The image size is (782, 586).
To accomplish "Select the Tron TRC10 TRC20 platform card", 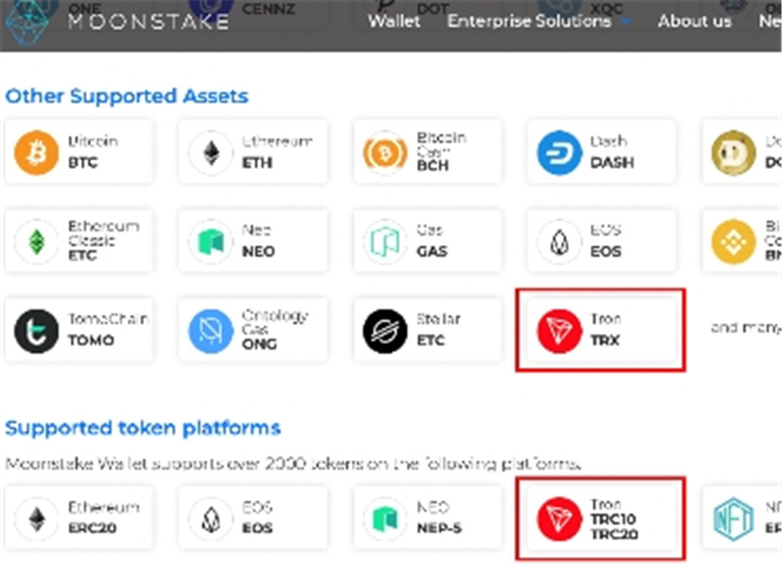I will click(600, 519).
